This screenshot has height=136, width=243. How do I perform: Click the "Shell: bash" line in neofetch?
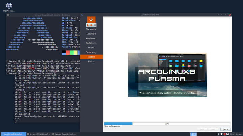71,18
